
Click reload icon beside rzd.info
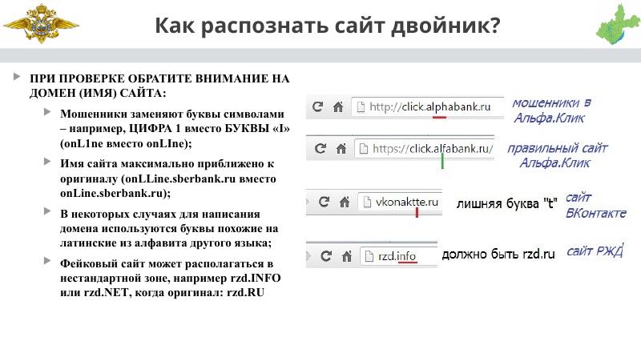[x=326, y=256]
